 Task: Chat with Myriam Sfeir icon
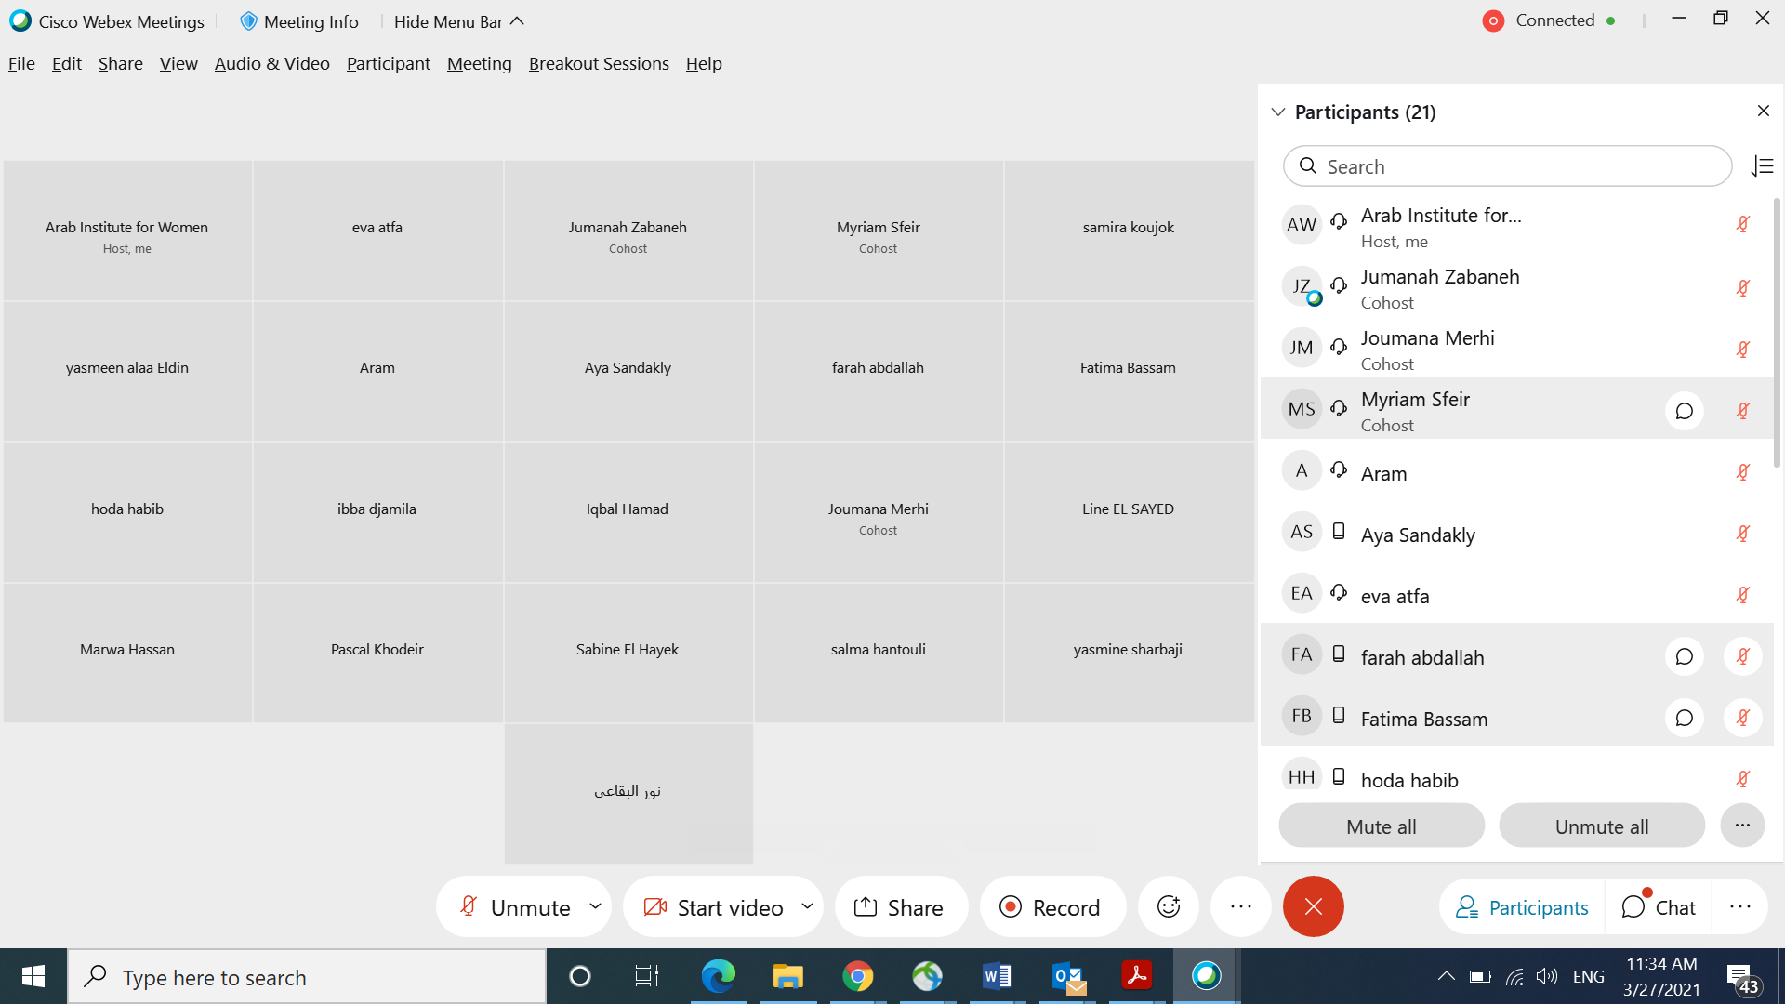(1684, 411)
